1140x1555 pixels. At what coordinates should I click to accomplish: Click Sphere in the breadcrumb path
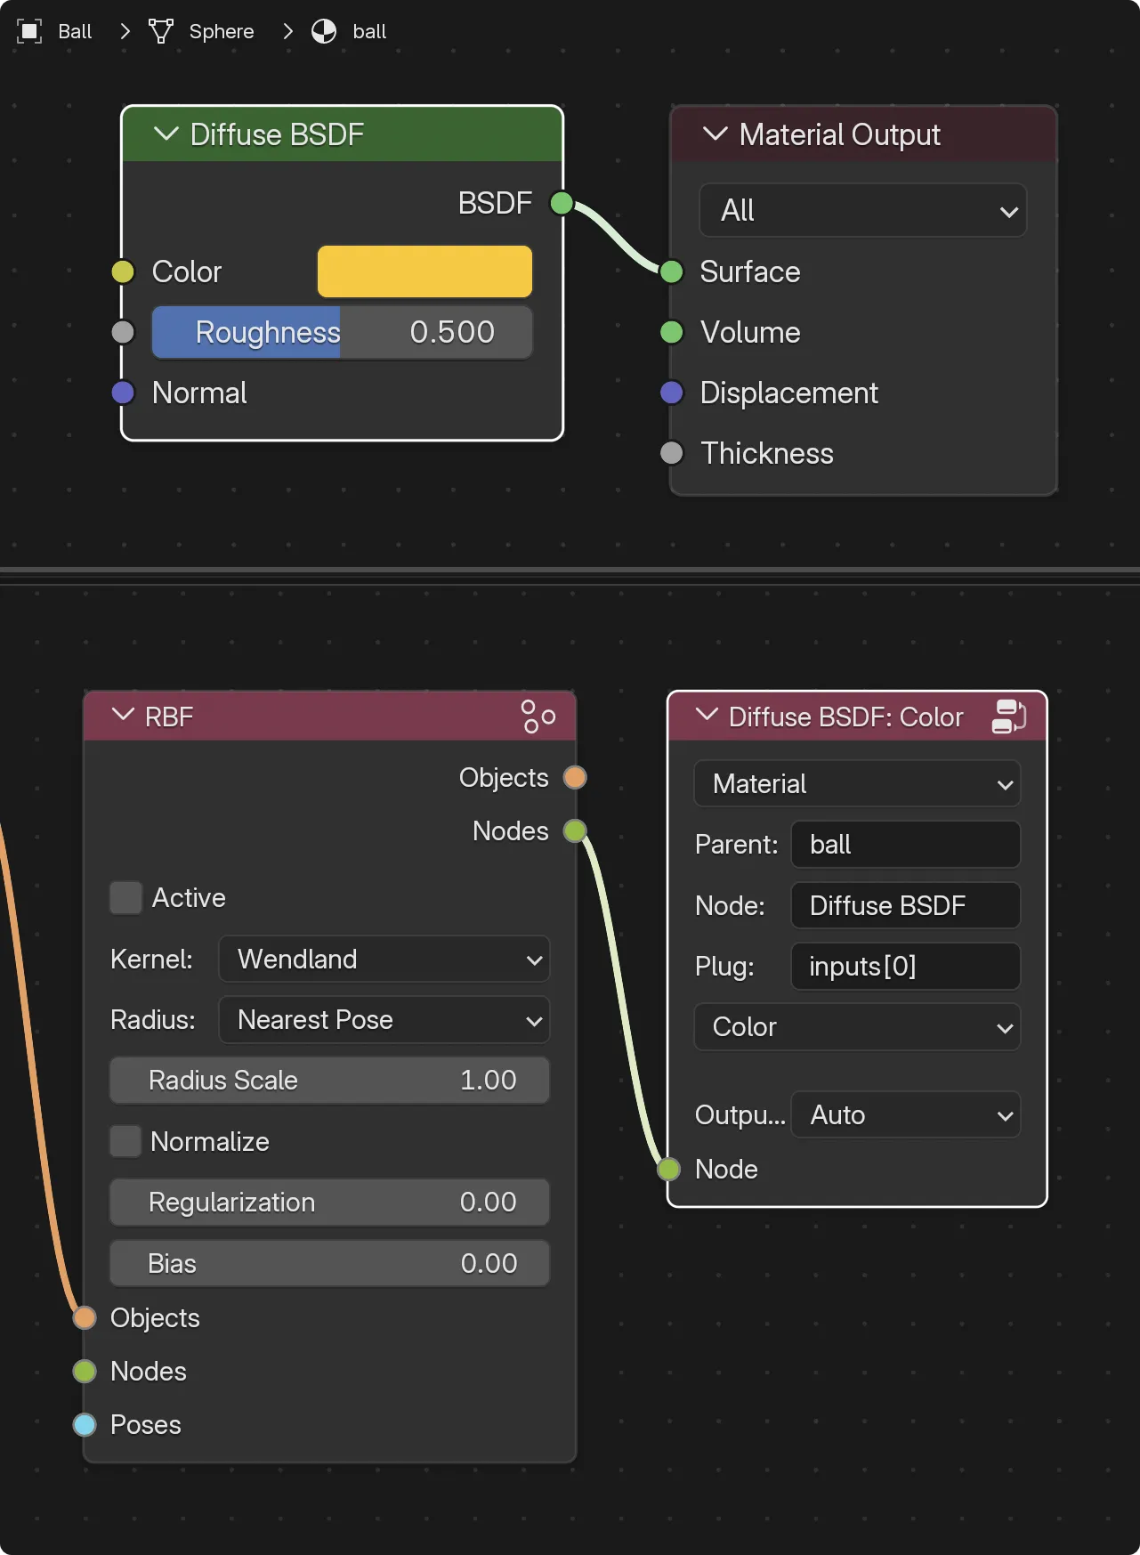[x=222, y=31]
